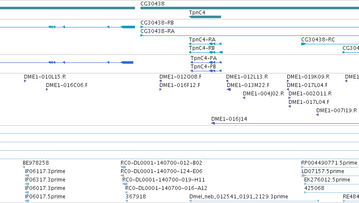This screenshot has width=359, height=203.
Task: Select the TpnC4-PA protein feature
Action: (206, 62)
